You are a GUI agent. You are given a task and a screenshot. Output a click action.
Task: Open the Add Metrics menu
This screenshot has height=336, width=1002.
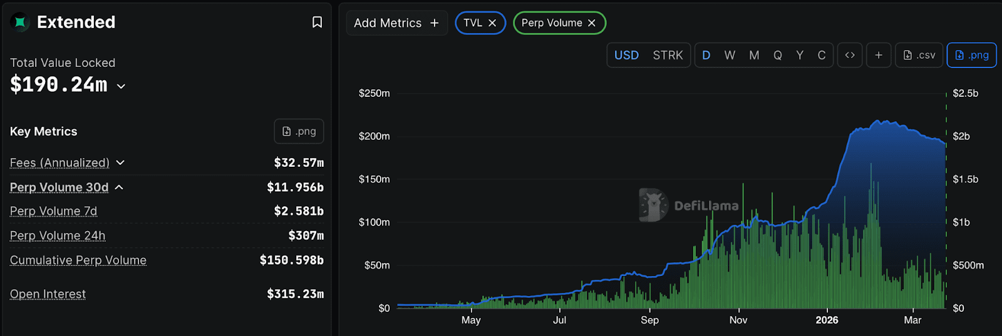(x=396, y=23)
